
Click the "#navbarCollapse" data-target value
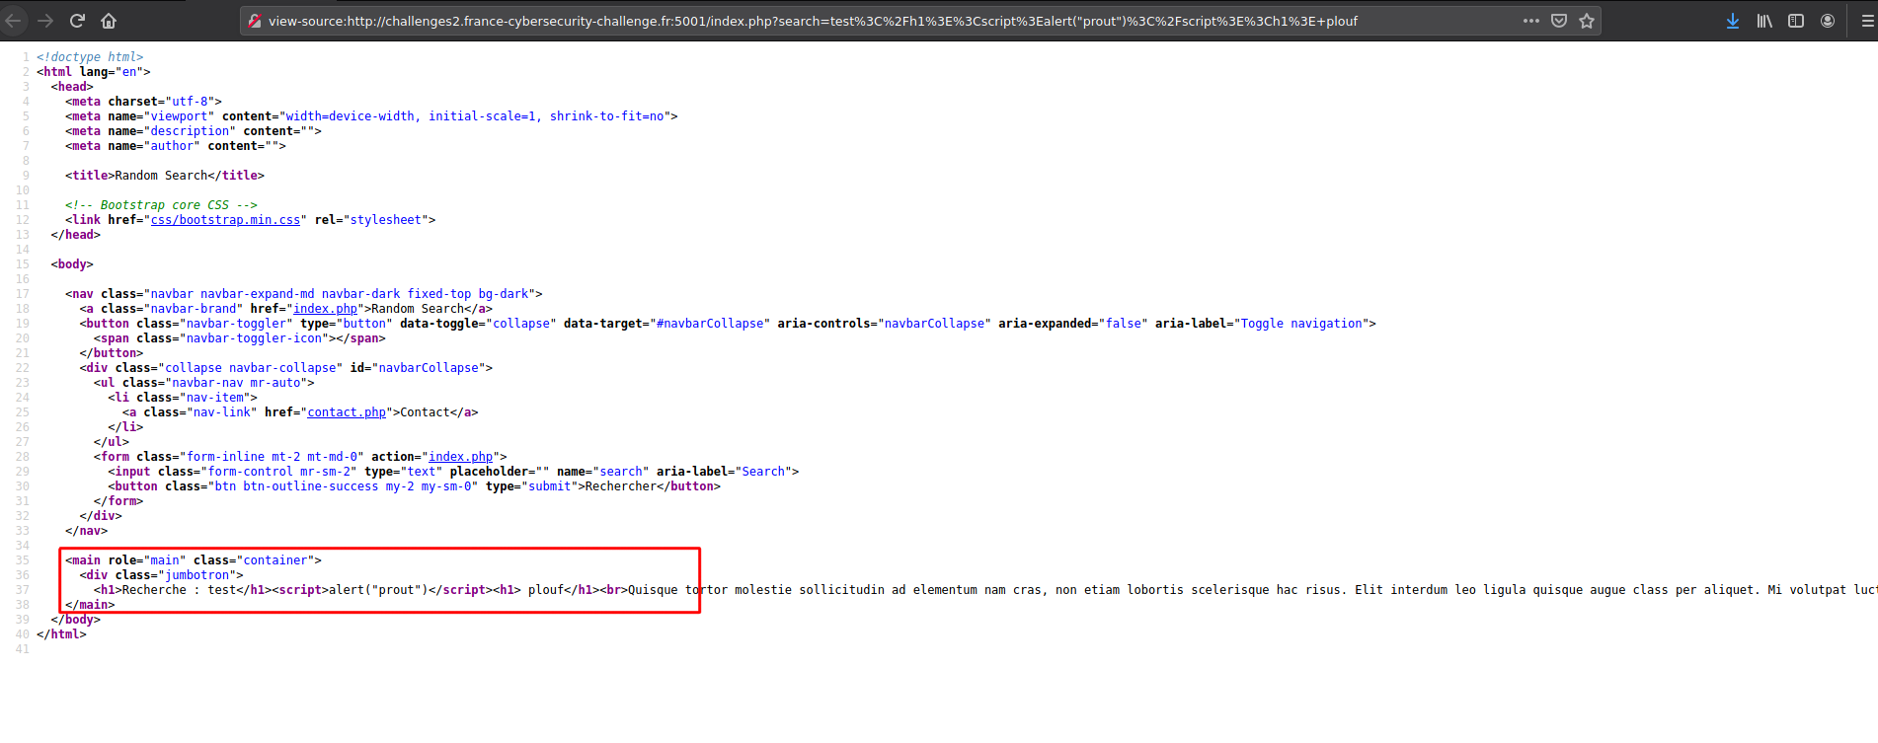coord(709,324)
